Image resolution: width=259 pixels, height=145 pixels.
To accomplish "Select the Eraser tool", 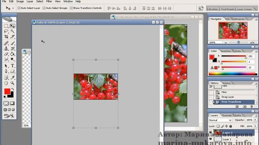I will coord(6,54).
